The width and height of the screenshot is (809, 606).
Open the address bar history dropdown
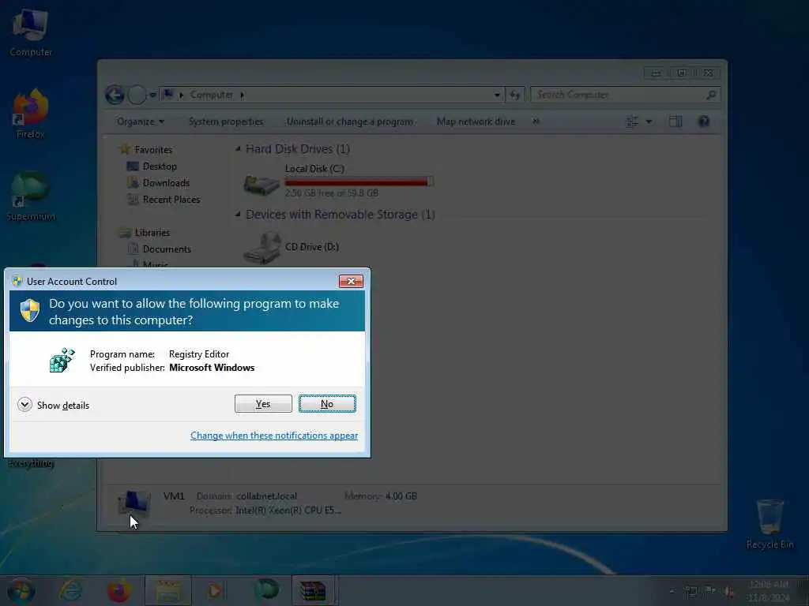pyautogui.click(x=497, y=95)
